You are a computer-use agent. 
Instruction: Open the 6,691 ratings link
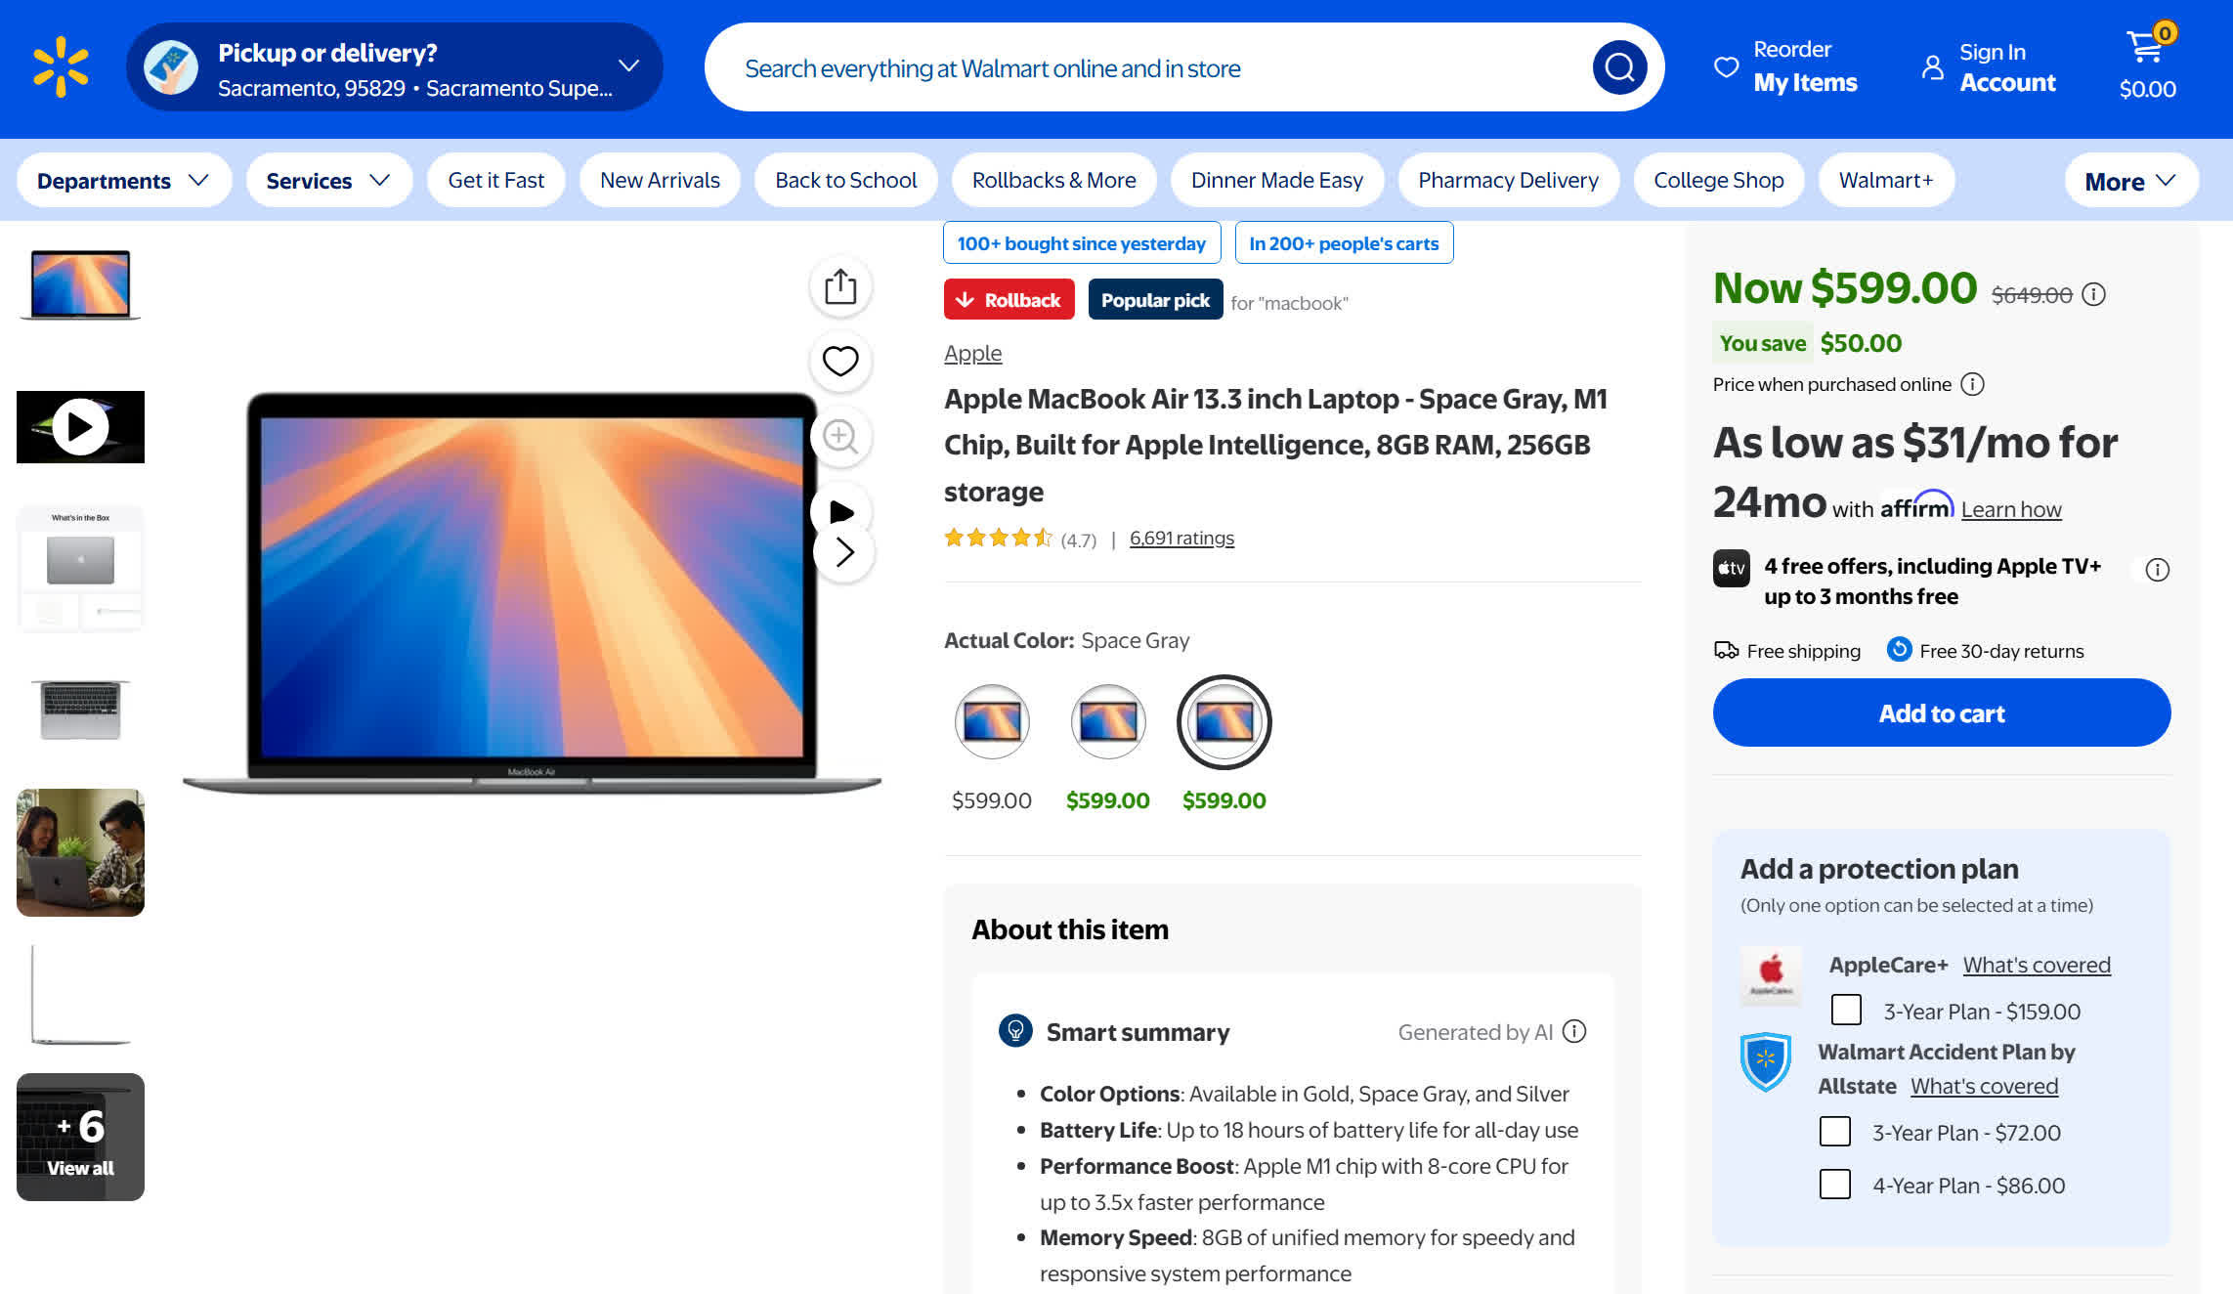pyautogui.click(x=1181, y=539)
